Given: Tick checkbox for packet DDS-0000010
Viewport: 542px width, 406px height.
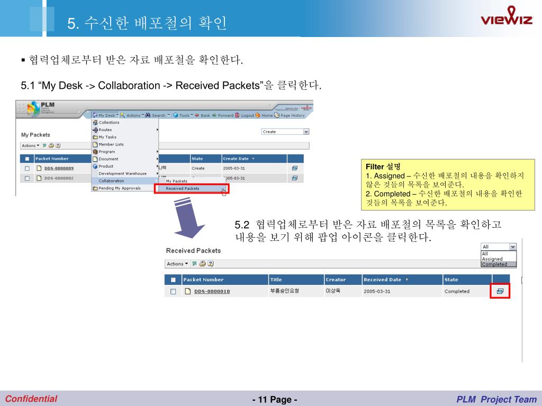Looking at the screenshot, I should point(173,292).
